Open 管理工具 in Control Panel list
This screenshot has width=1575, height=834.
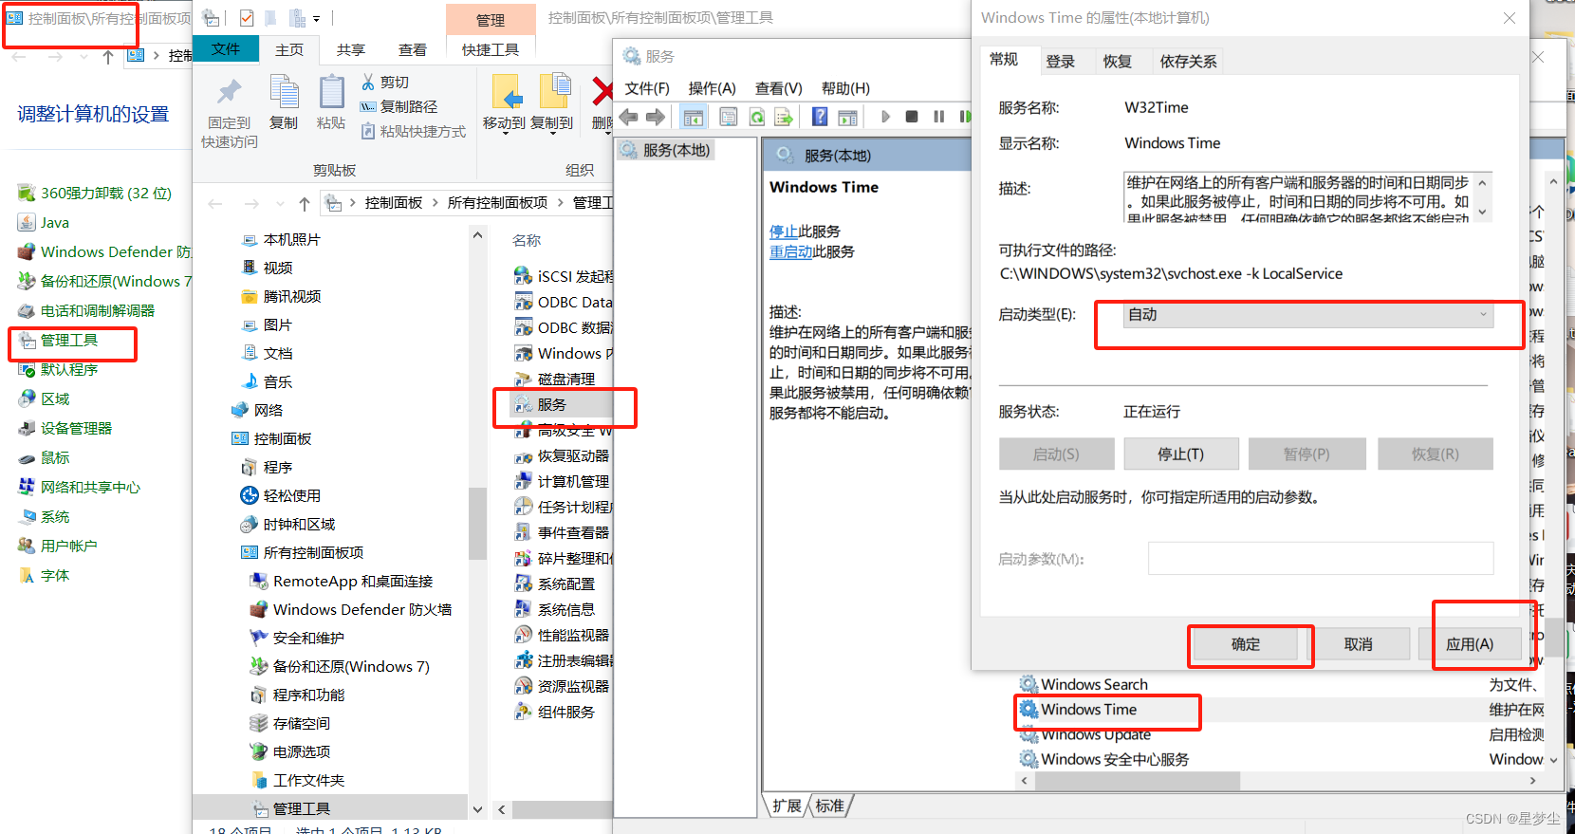click(x=58, y=341)
